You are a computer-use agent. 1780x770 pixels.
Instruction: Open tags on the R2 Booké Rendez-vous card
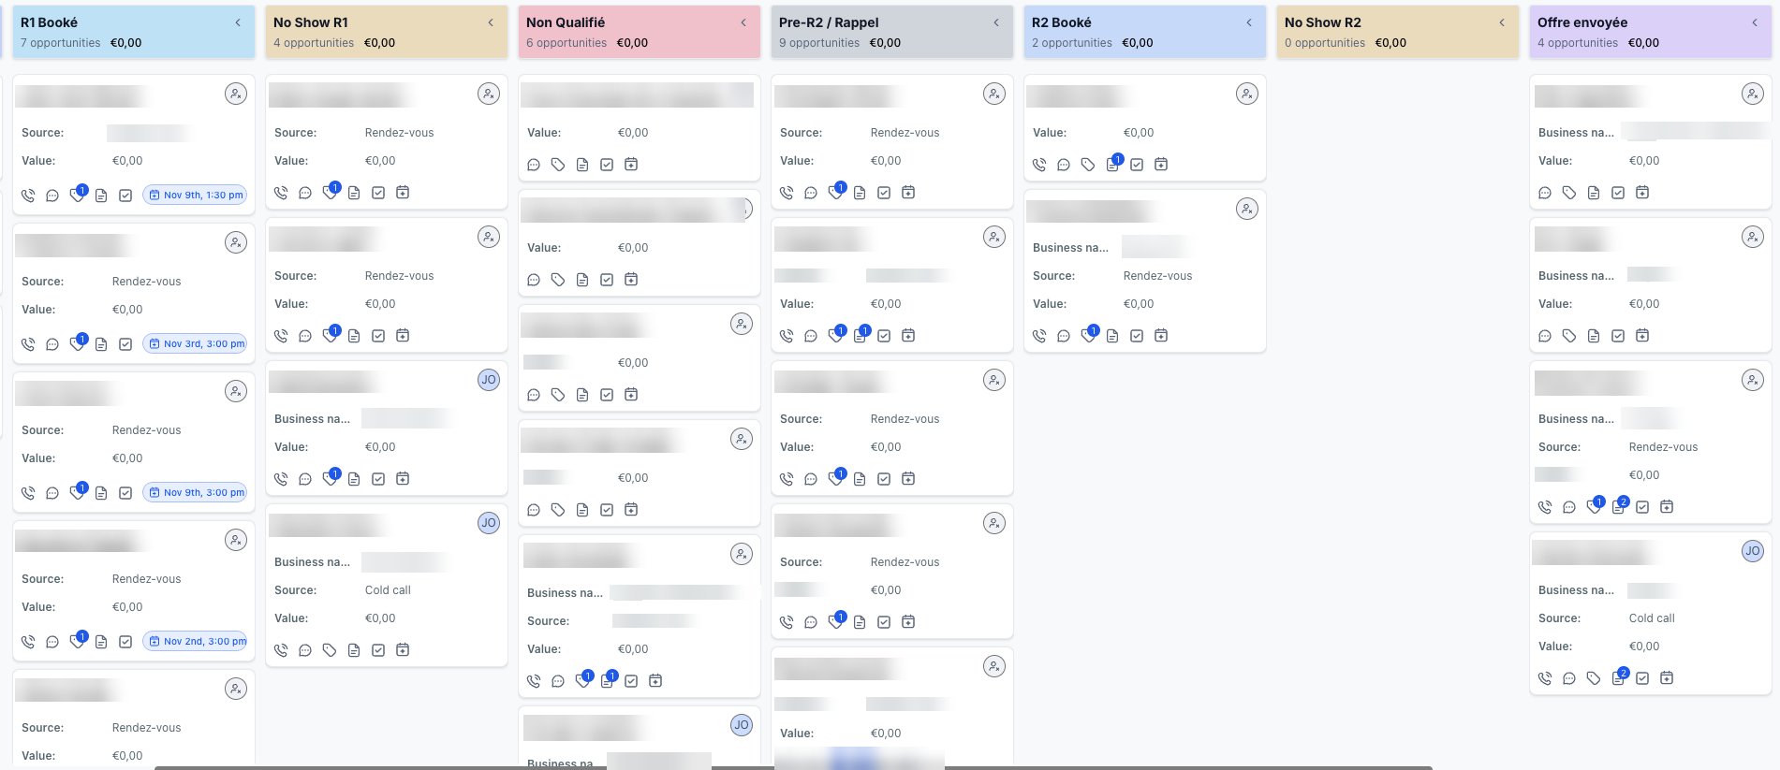[x=1088, y=335]
